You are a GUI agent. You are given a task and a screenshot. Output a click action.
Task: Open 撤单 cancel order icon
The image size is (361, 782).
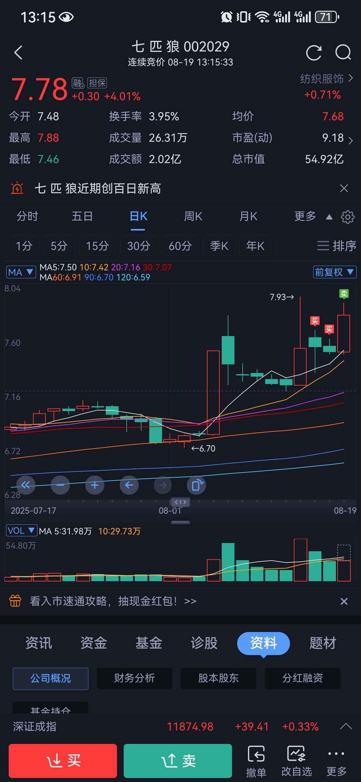256,761
